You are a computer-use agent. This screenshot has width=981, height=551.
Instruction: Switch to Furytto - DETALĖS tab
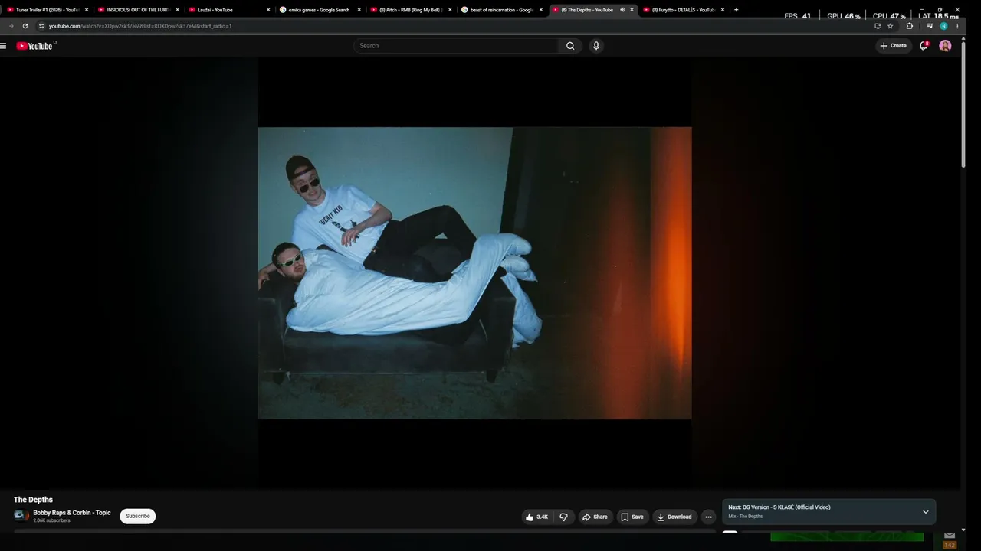[683, 10]
